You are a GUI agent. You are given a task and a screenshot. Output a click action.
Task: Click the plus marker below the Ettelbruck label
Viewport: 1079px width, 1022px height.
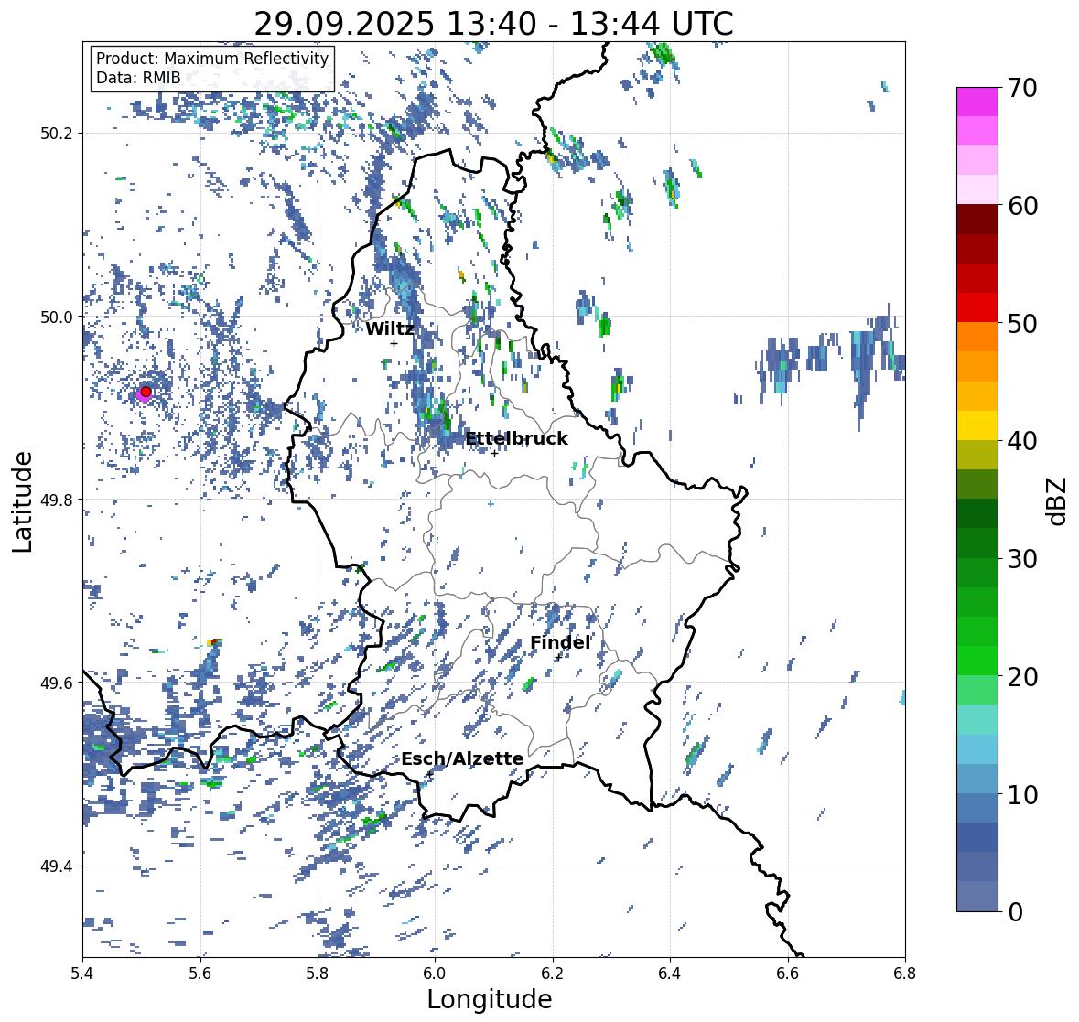click(495, 454)
